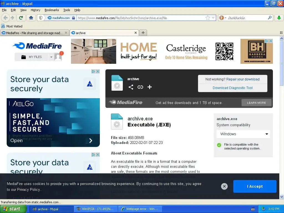Go back with the browser Back arrow
This screenshot has height=213, width=284.
[x=6, y=18]
